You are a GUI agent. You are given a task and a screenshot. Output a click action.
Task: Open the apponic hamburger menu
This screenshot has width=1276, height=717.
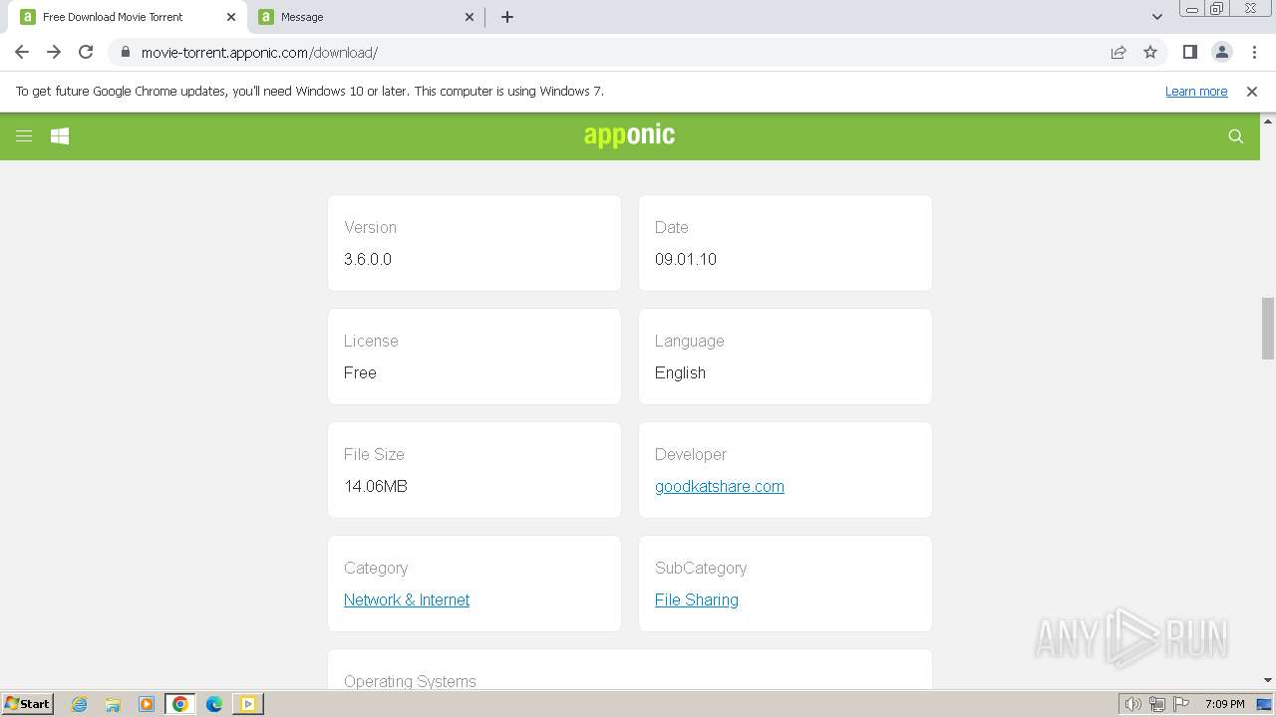click(24, 136)
